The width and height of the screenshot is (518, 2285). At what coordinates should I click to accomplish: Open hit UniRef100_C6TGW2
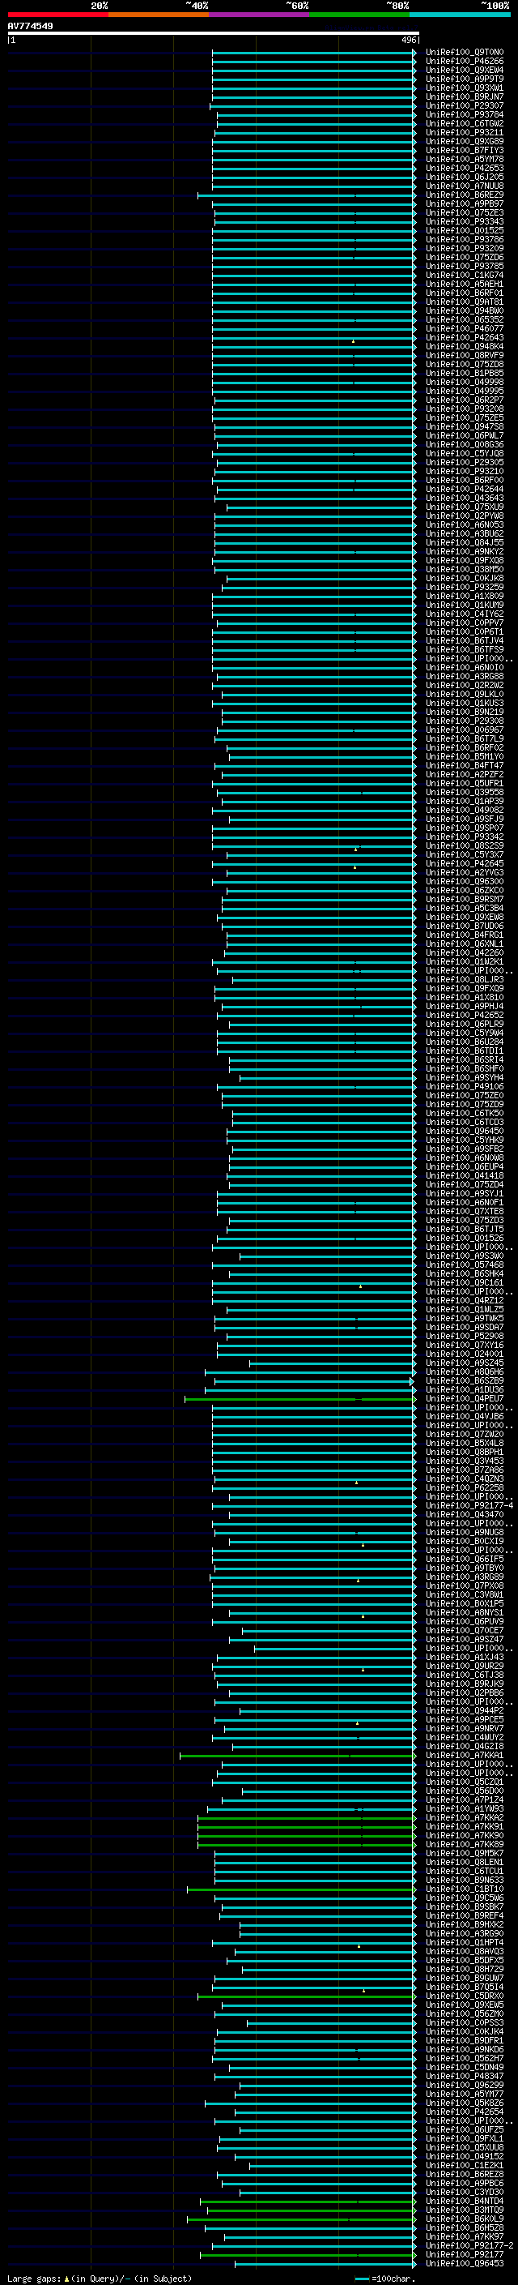click(464, 123)
